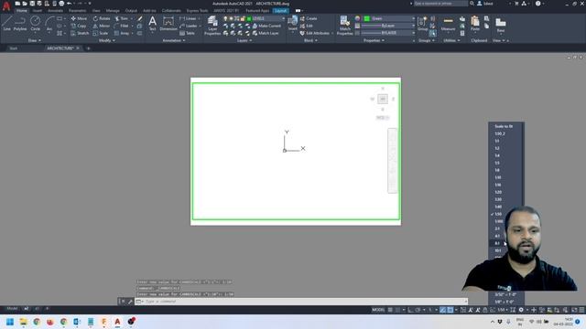Select the Arc tool
Screen dimensions: 586x329
(49, 24)
